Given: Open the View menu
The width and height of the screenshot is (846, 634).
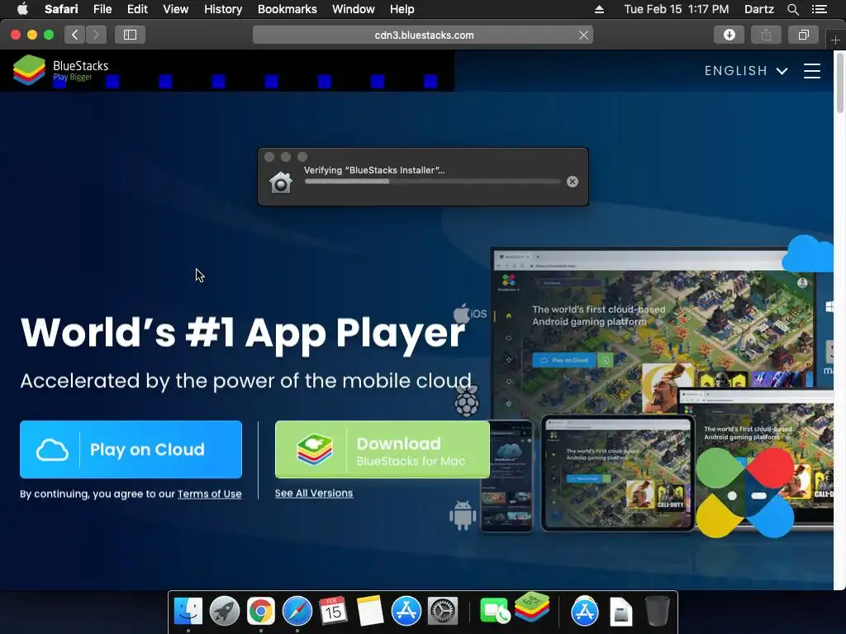Looking at the screenshot, I should pyautogui.click(x=176, y=9).
